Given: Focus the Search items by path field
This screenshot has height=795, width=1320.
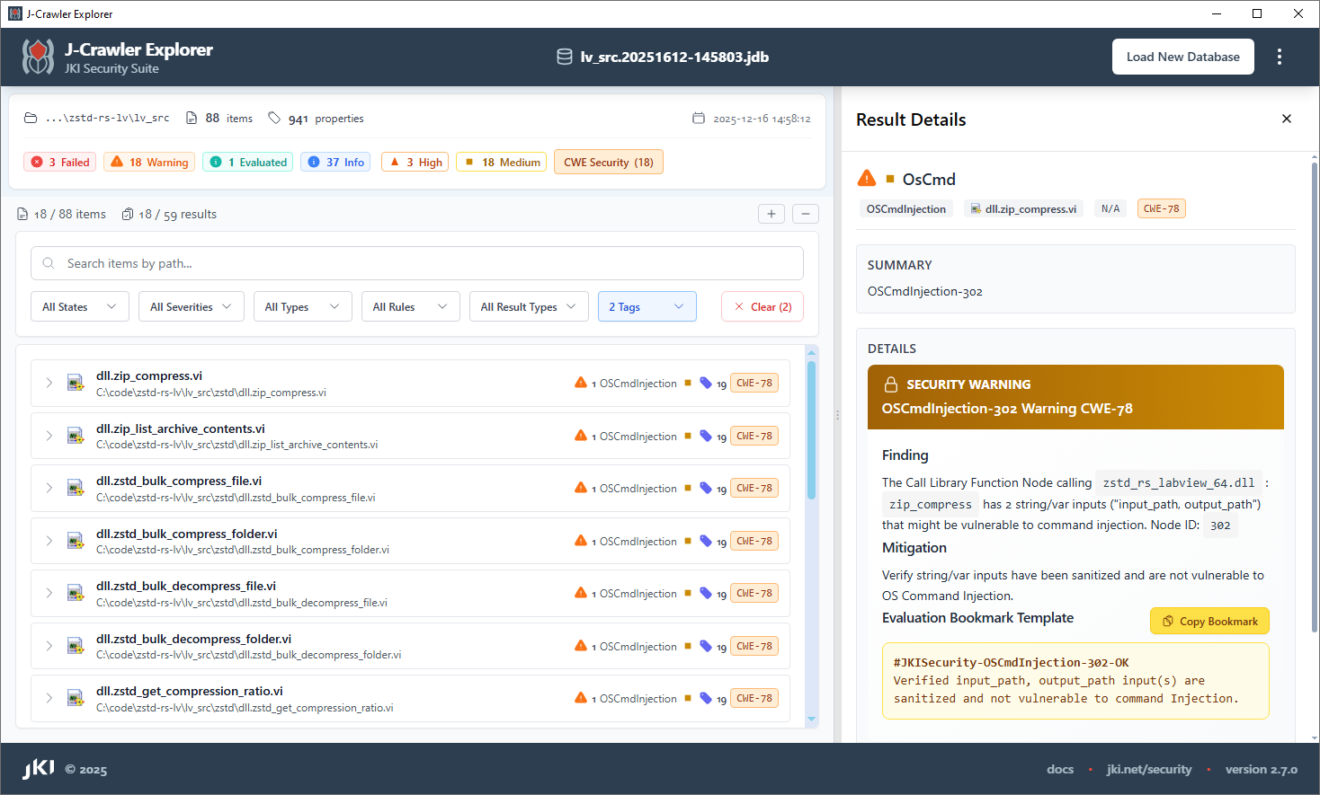Looking at the screenshot, I should tap(417, 263).
